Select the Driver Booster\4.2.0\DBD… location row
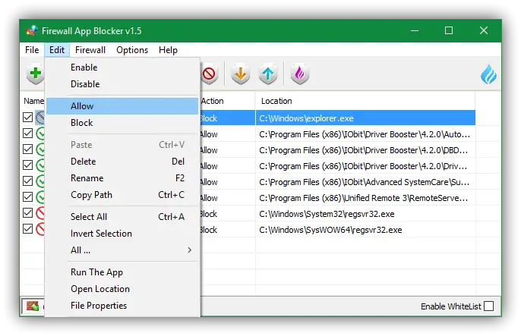Viewport: 521px width, 336px height. pyautogui.click(x=365, y=150)
